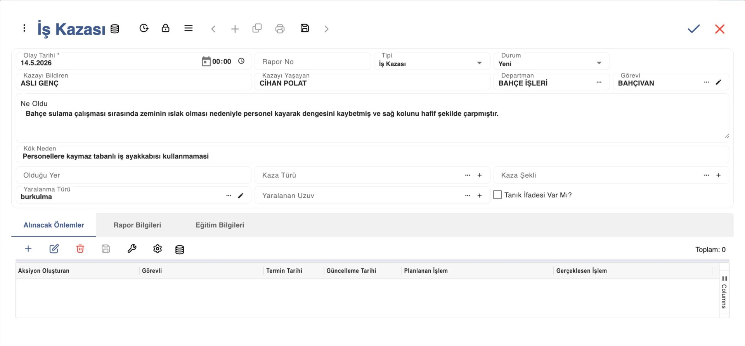The image size is (745, 346).
Task: Open the Columns side panel of the grid
Action: (724, 292)
